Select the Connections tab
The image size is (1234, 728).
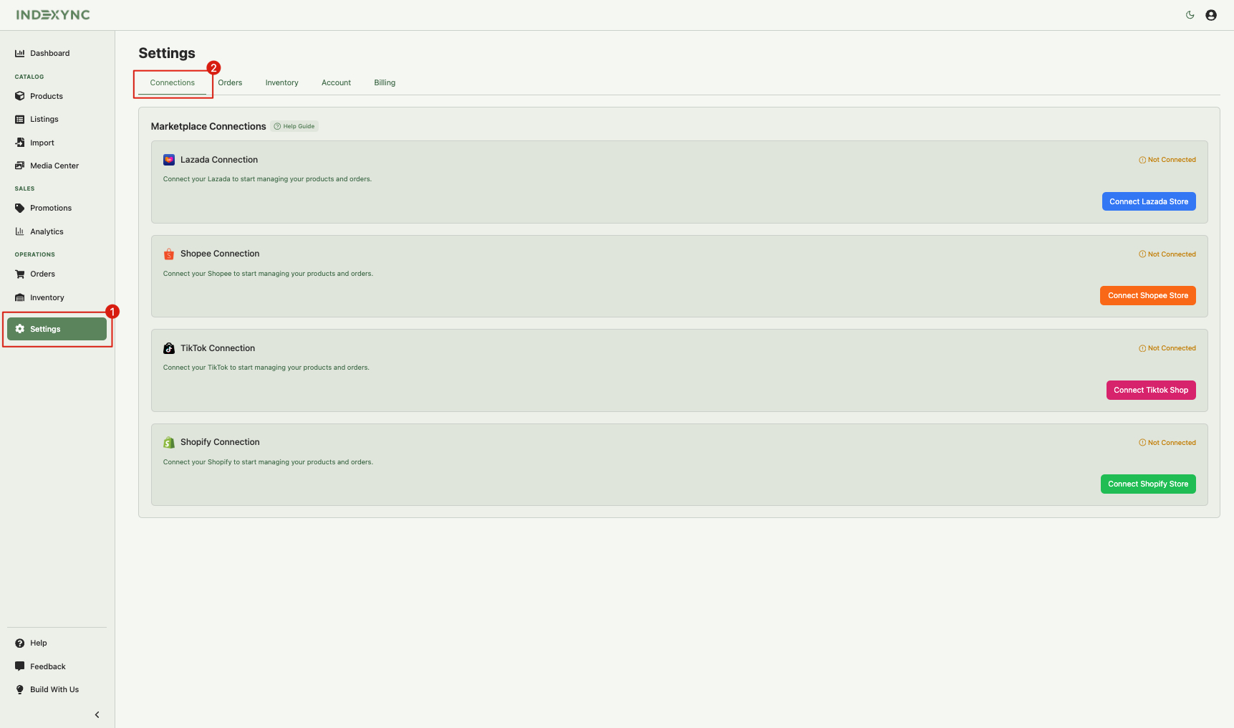point(173,82)
